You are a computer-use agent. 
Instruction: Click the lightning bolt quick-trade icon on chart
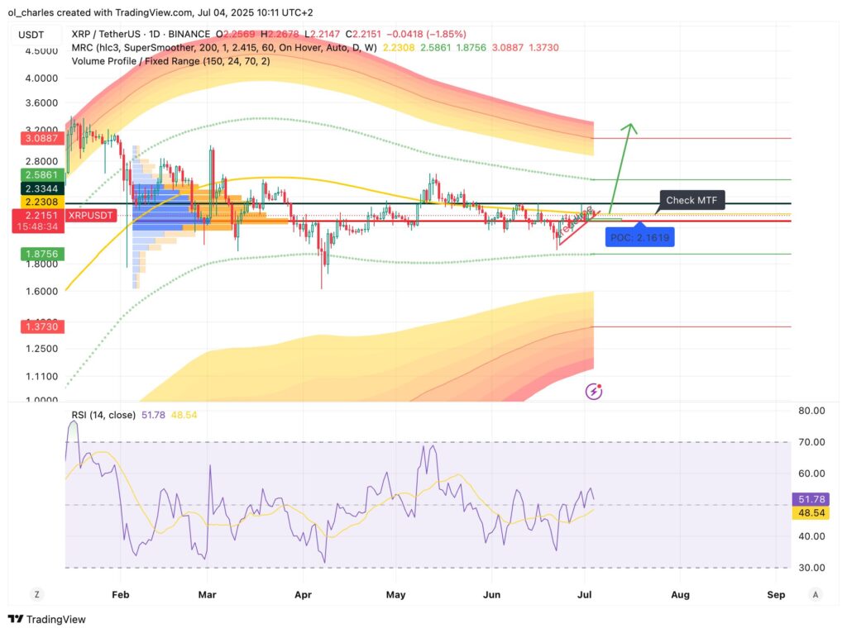tap(593, 391)
